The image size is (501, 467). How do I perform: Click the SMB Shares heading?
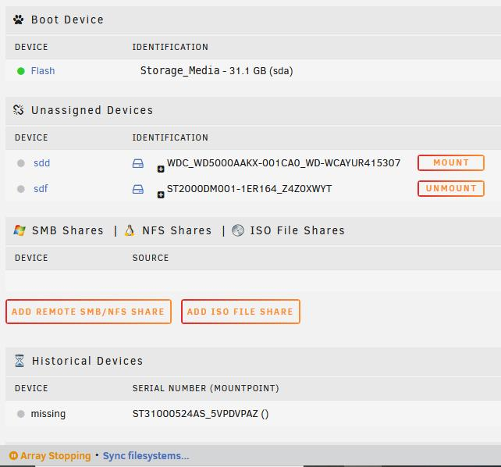point(68,230)
